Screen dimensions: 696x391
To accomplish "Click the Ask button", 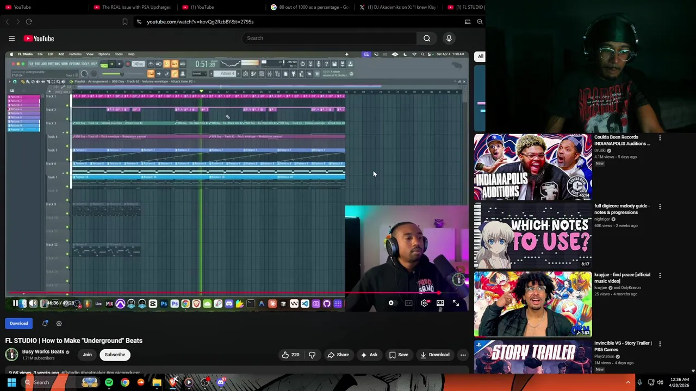I will point(369,355).
